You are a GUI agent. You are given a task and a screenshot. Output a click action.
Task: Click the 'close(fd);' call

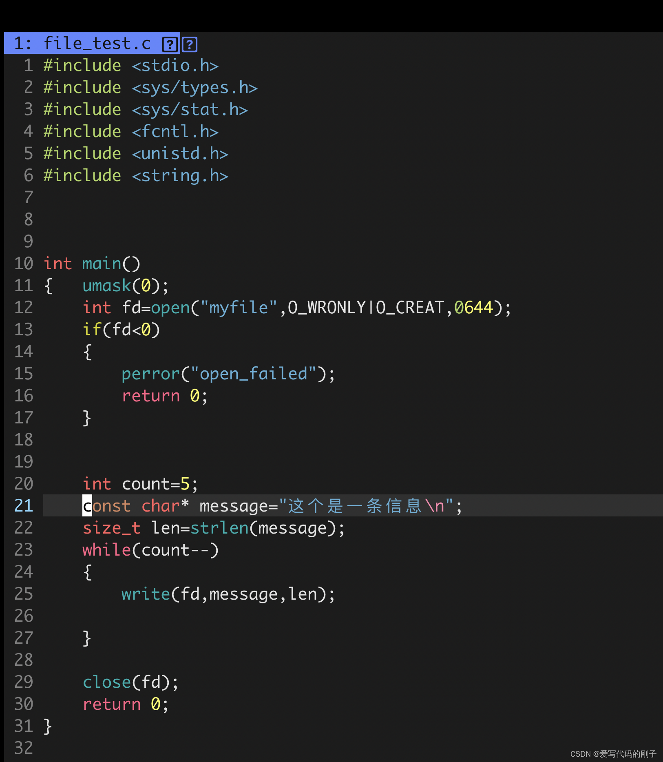tap(130, 682)
